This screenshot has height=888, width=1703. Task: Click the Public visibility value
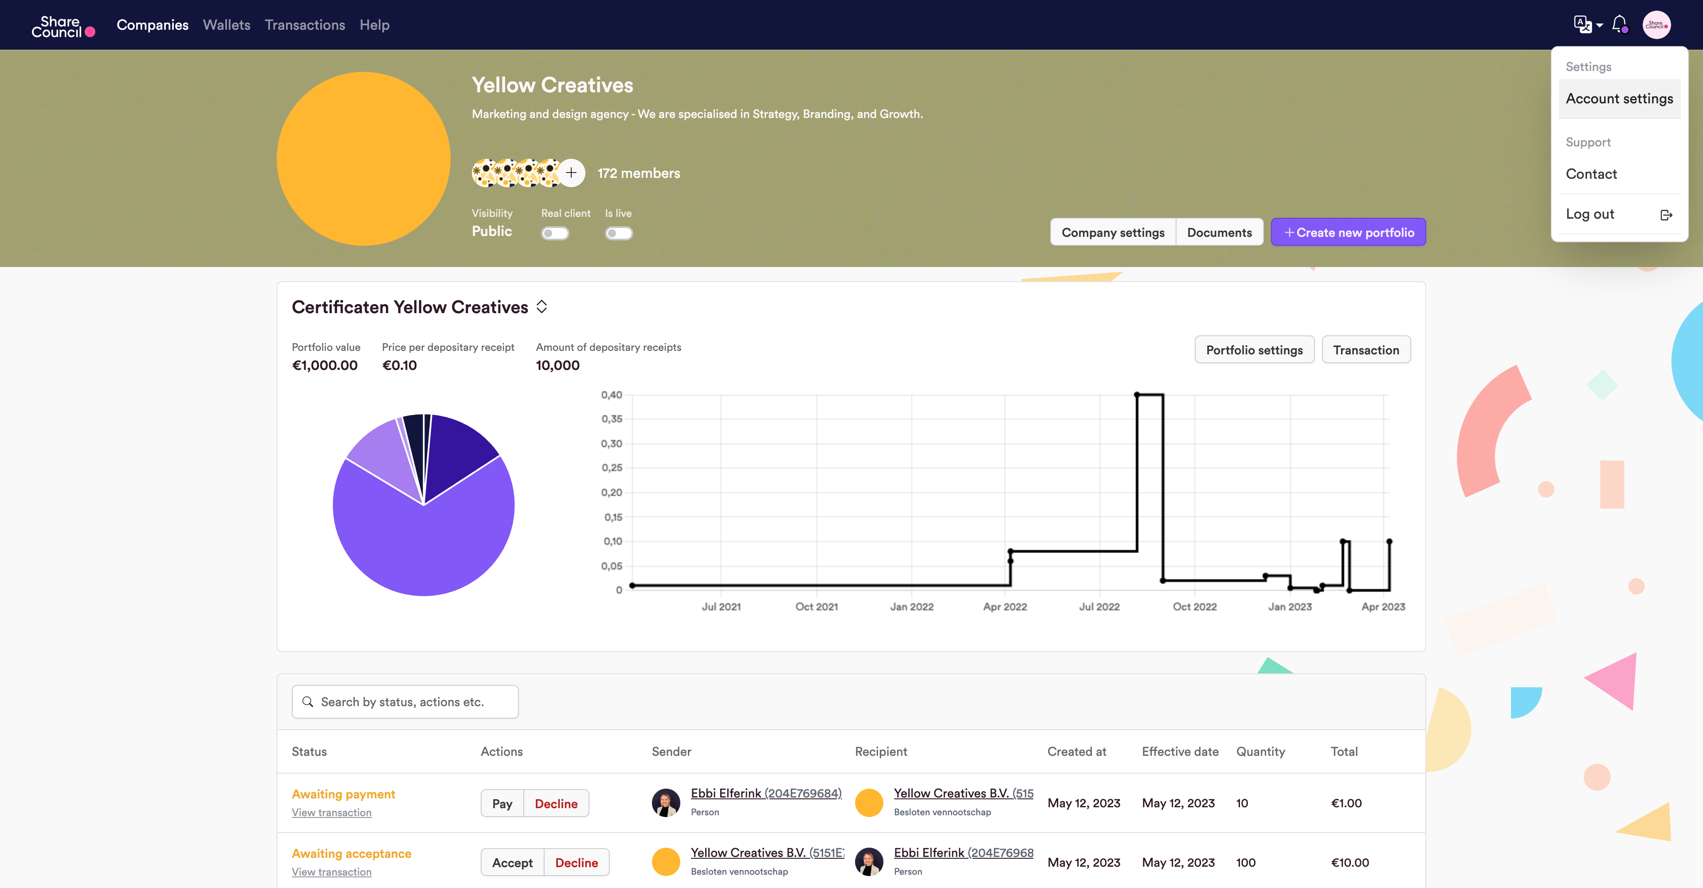[x=491, y=231]
